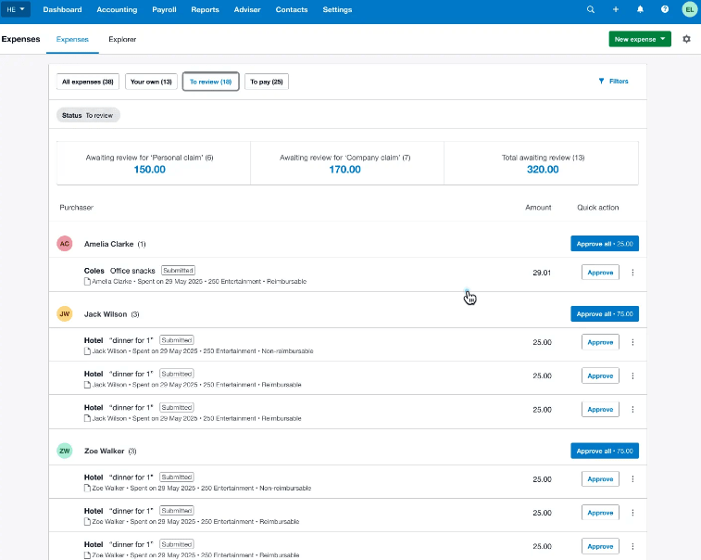The image size is (701, 560).
Task: Click the 150.00 personal claim total
Action: pyautogui.click(x=150, y=170)
